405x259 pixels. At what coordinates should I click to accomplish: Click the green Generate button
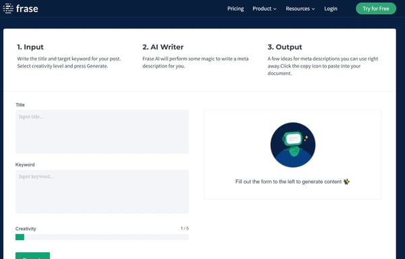coord(32,256)
